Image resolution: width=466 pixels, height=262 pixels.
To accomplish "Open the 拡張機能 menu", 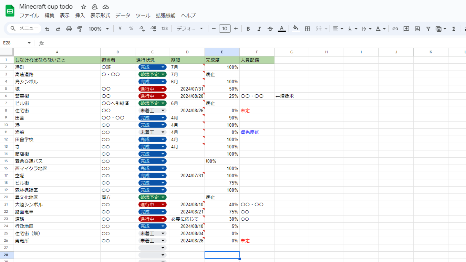I will click(x=166, y=15).
